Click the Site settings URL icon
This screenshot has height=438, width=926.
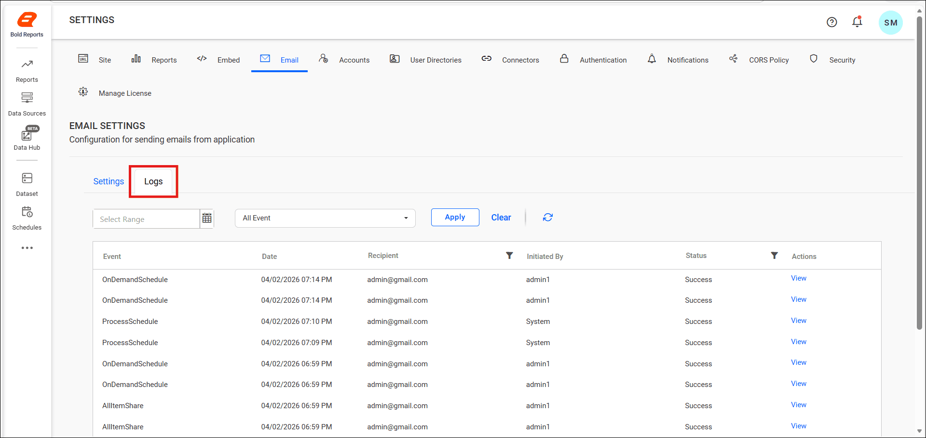[x=83, y=59]
